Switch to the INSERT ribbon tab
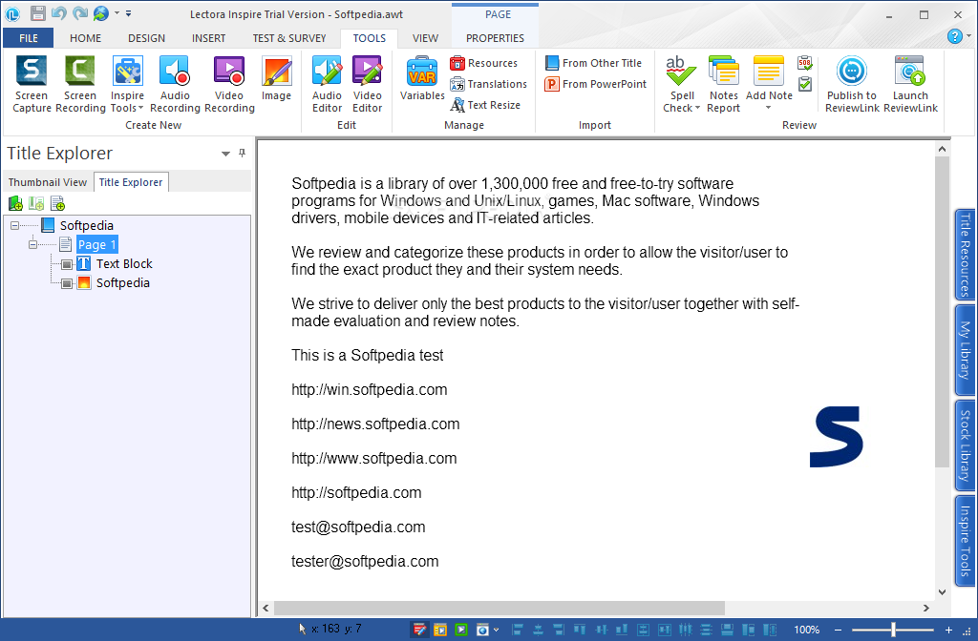The height and width of the screenshot is (641, 978). click(209, 38)
